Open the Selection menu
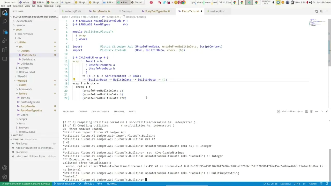 click(18, 6)
